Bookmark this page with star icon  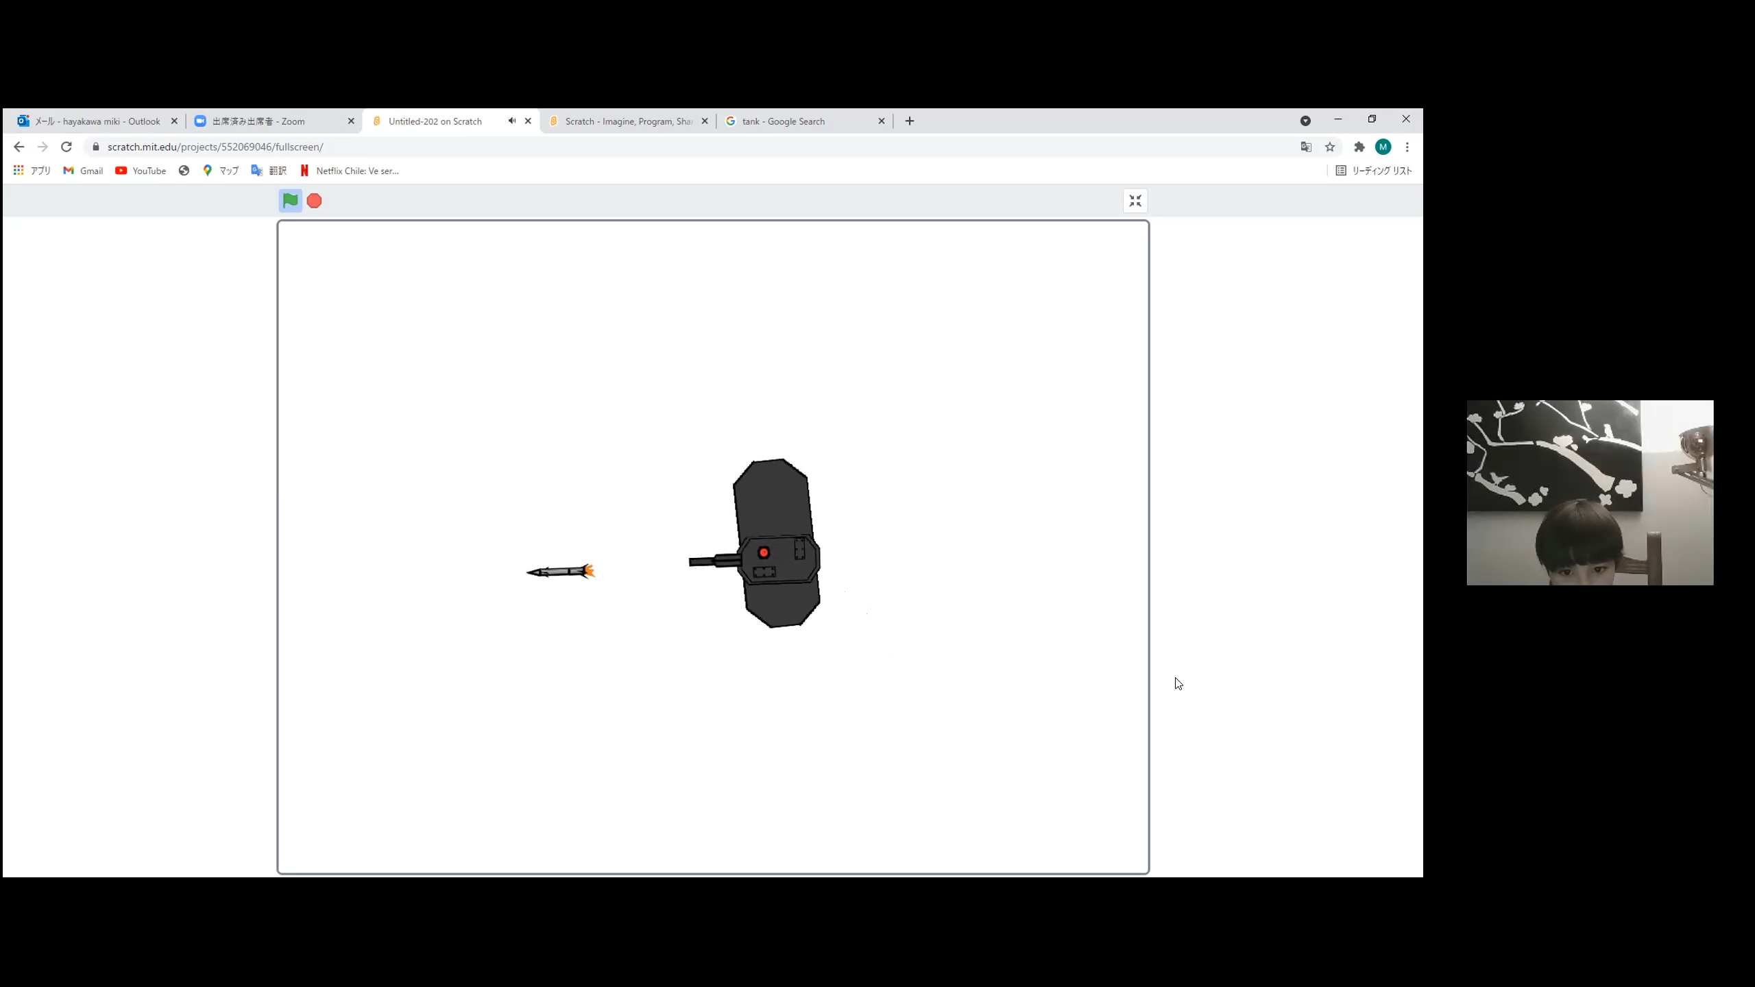[x=1330, y=147]
